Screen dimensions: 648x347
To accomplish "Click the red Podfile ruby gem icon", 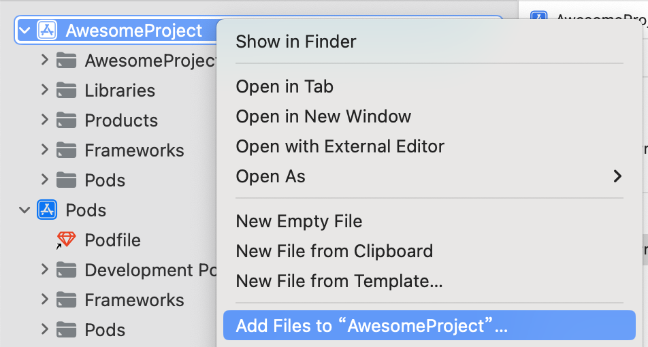I will point(66,239).
